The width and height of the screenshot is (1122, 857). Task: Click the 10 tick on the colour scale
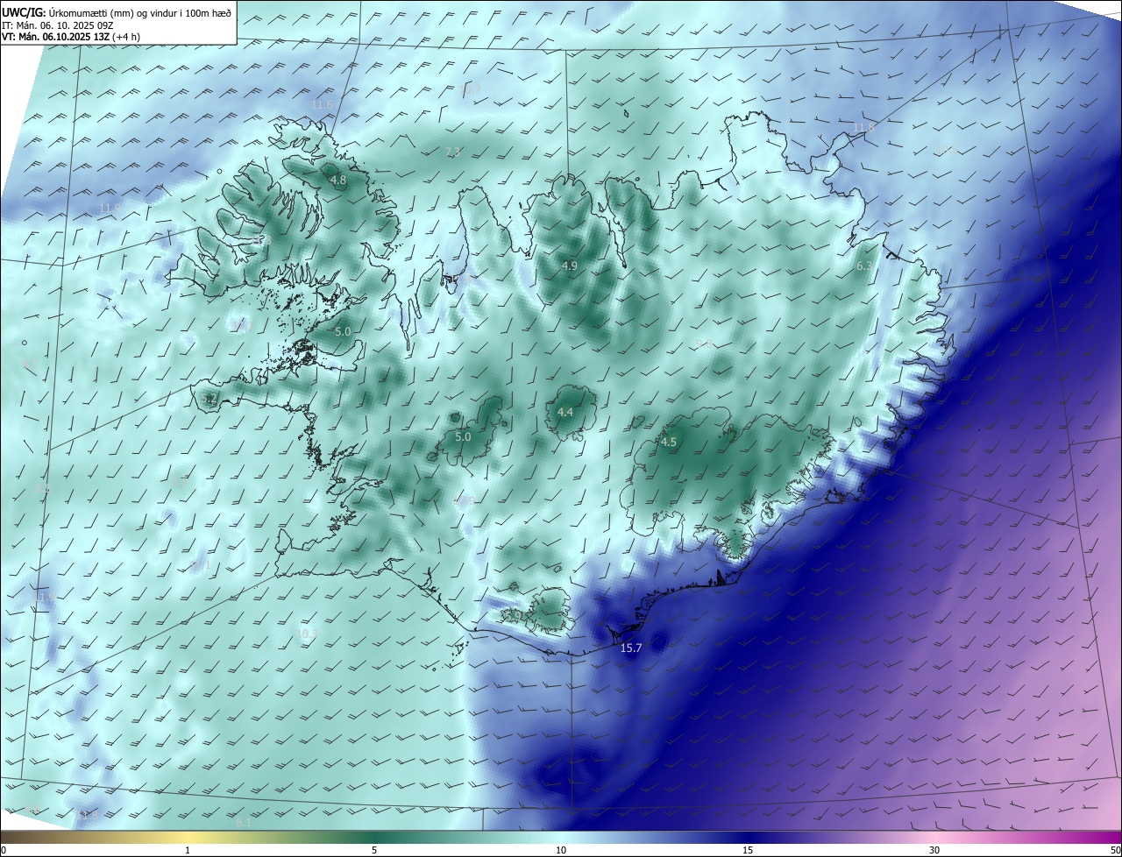(561, 850)
